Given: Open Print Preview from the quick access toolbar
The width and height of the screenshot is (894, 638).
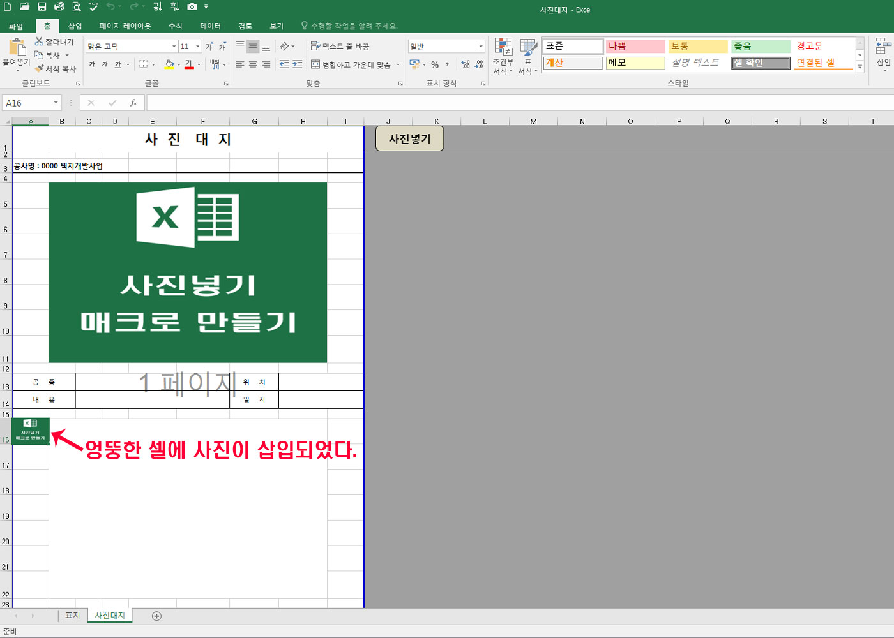Looking at the screenshot, I should coord(76,6).
